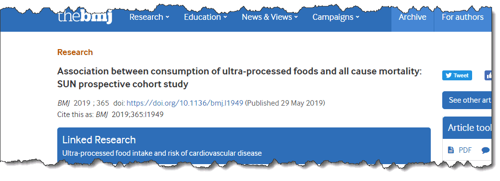This screenshot has width=500, height=181.
Task: Click the Linked Research heading
Action: tap(99, 140)
